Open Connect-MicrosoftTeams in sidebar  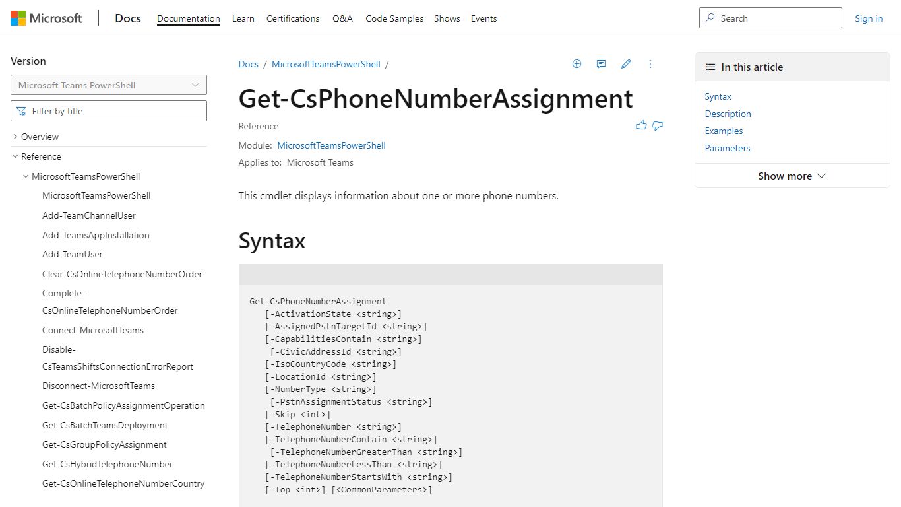click(93, 330)
